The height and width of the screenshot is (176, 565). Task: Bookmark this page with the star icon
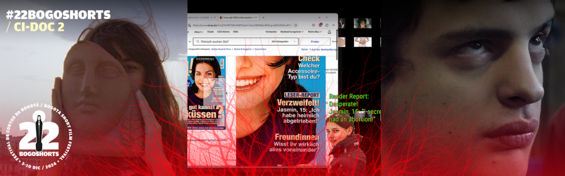pyautogui.click(x=295, y=25)
